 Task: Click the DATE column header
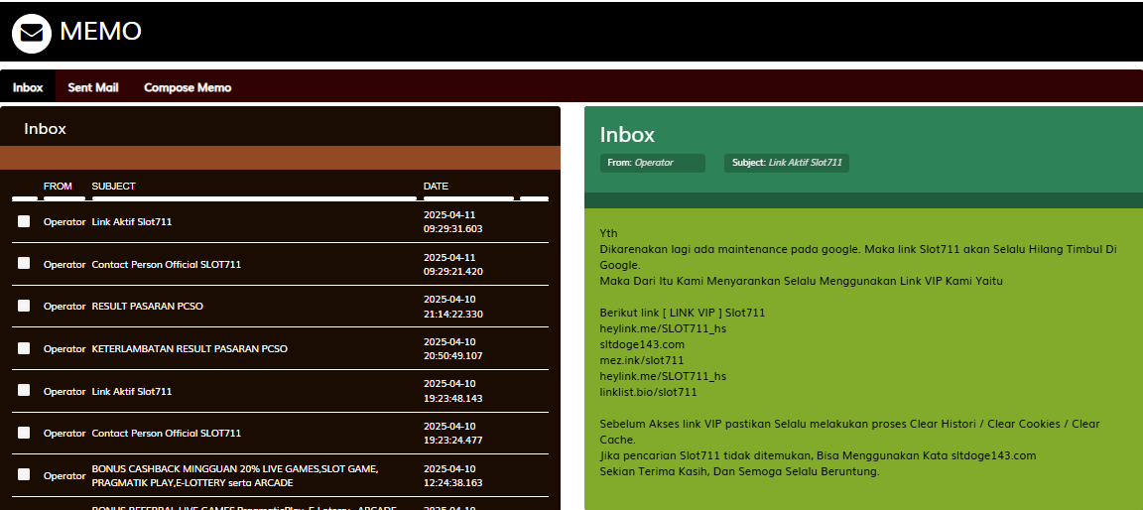(x=436, y=186)
